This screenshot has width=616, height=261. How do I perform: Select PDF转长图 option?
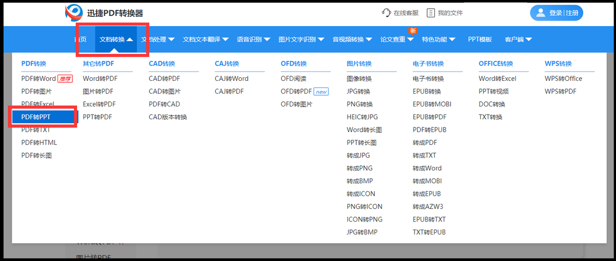(x=36, y=156)
